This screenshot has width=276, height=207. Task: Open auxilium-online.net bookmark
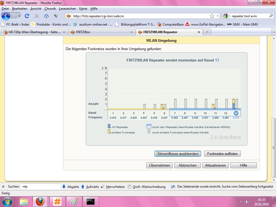pos(93,24)
